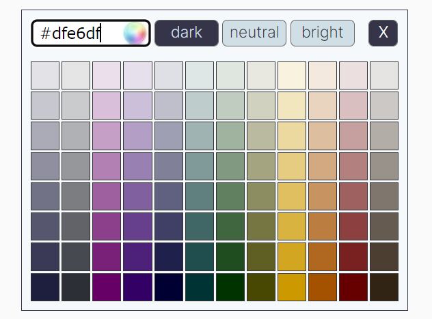Pick the pure dark red swatch in bottom row
The width and height of the screenshot is (432, 319).
pyautogui.click(x=353, y=287)
